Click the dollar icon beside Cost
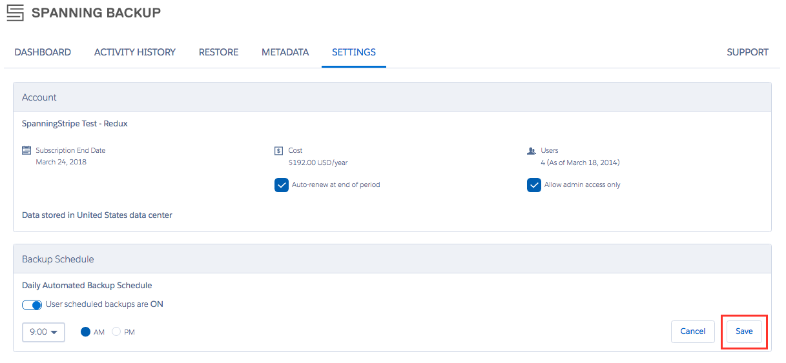The height and width of the screenshot is (363, 786). point(278,151)
